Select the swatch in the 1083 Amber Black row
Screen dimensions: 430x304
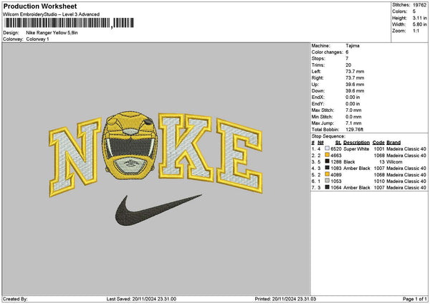coord(327,168)
